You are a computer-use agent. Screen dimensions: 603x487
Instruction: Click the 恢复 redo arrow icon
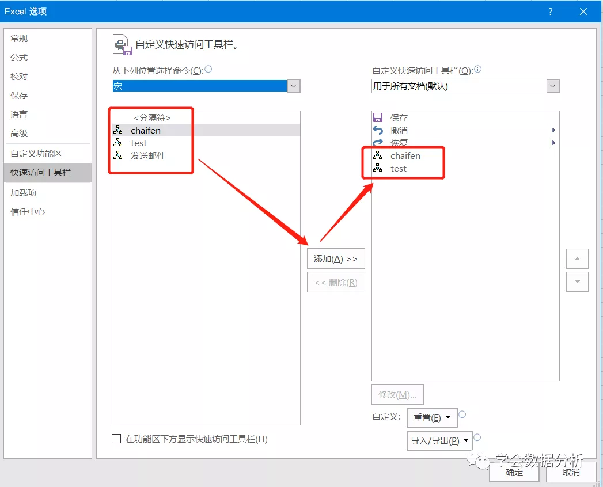378,143
